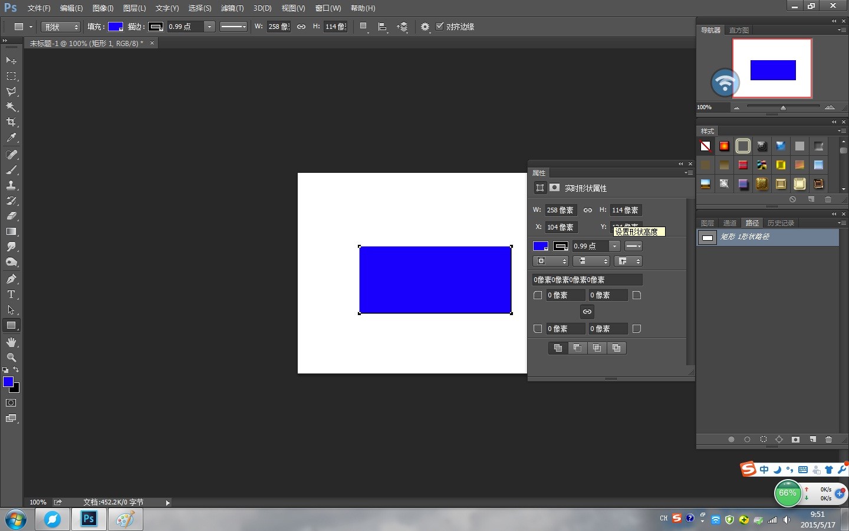
Task: Select the Path Selection tool
Action: pos(11,310)
